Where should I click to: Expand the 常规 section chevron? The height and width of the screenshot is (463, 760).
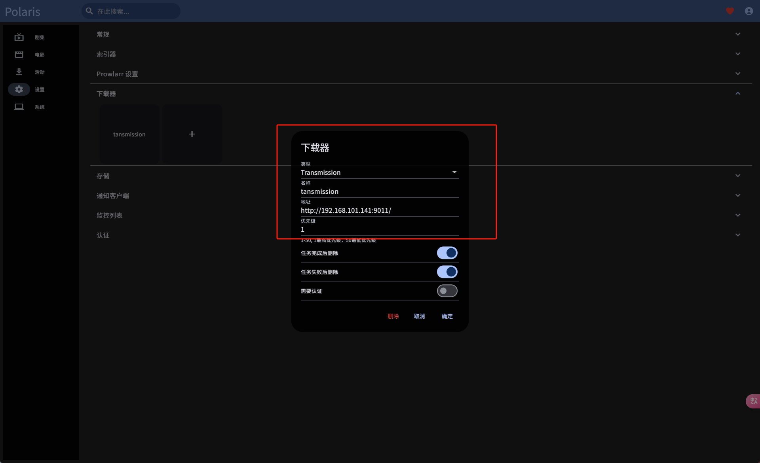738,34
